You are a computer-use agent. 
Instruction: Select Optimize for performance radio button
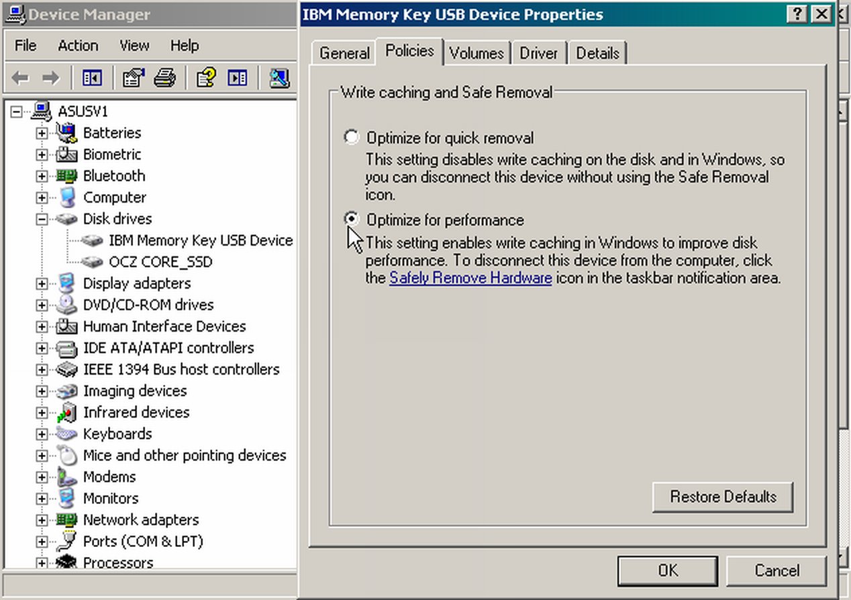tap(351, 219)
